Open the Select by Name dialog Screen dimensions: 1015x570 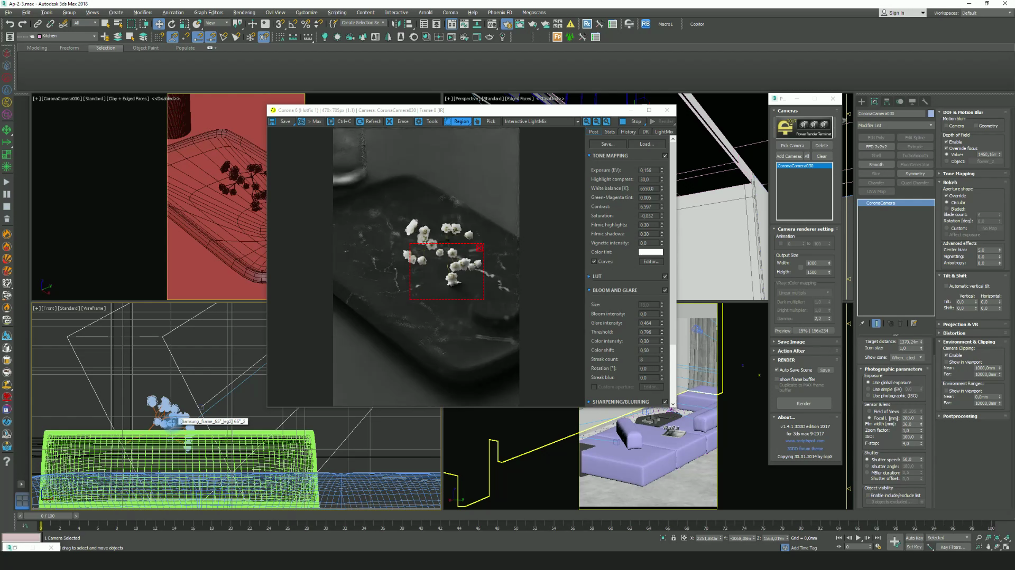(118, 24)
